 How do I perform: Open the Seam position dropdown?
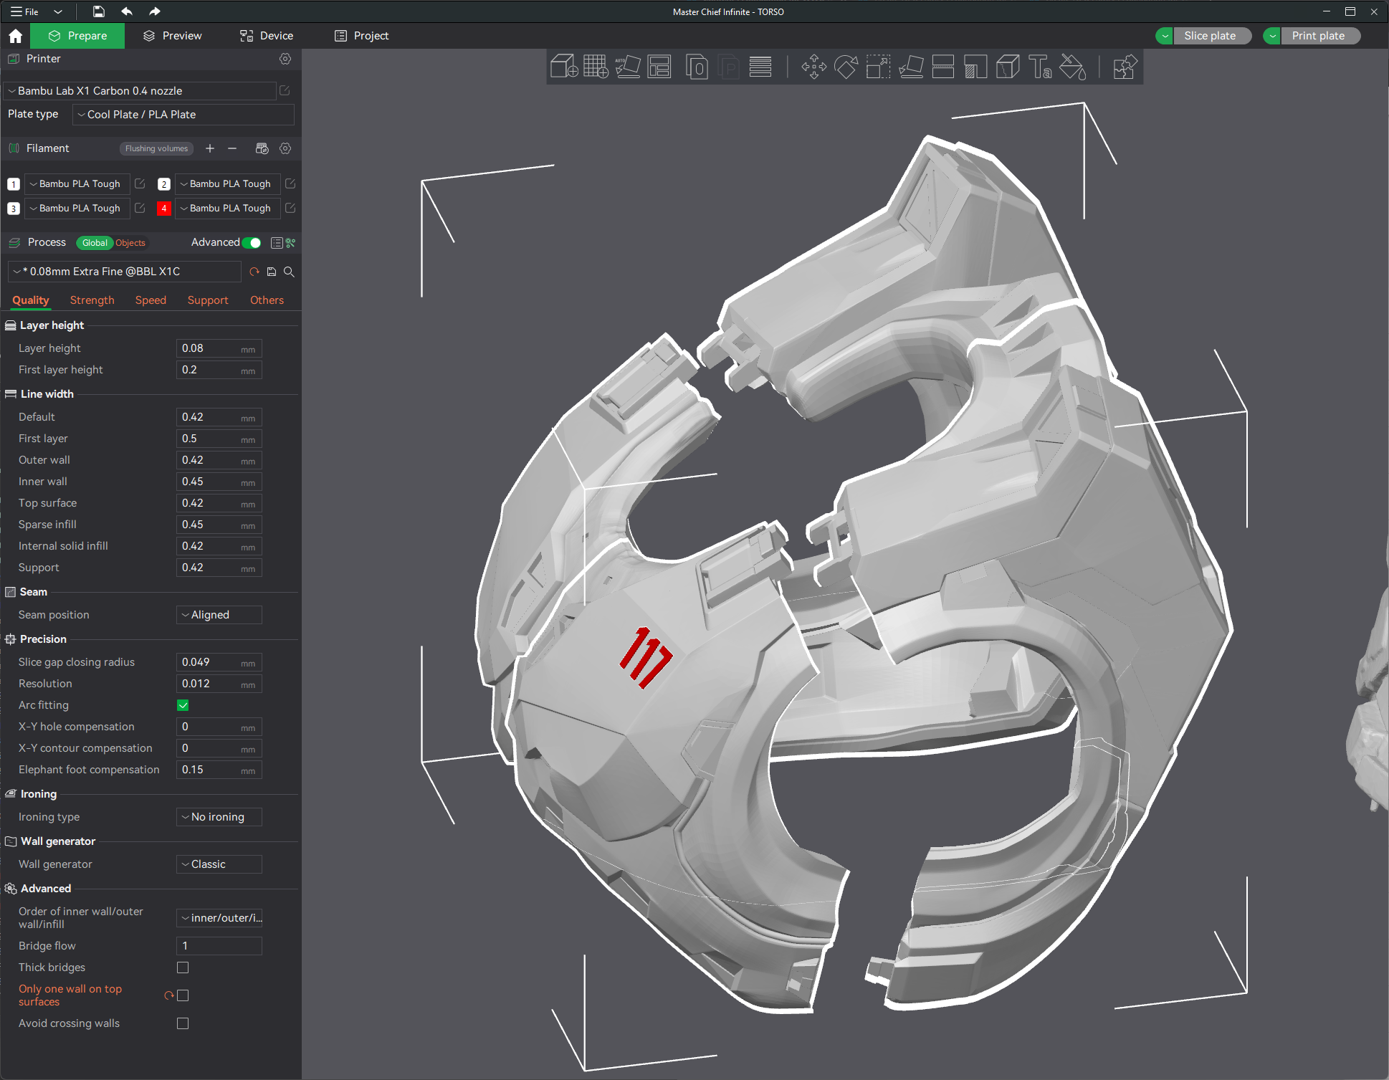[219, 615]
